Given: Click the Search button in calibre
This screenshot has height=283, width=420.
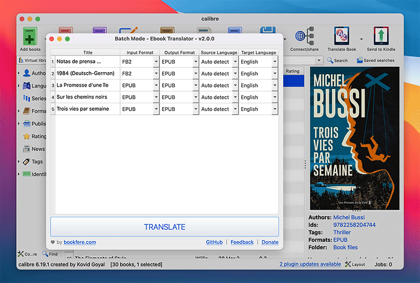Looking at the screenshot, I should [x=337, y=60].
